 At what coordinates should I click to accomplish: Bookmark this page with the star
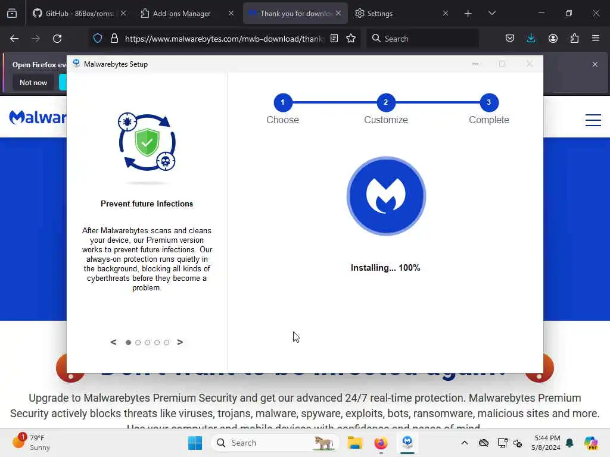351,38
